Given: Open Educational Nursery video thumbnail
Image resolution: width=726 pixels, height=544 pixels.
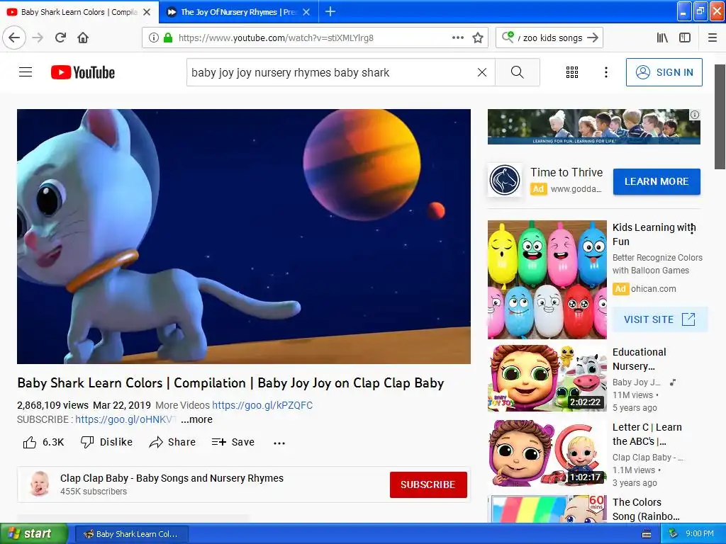Looking at the screenshot, I should (x=547, y=378).
